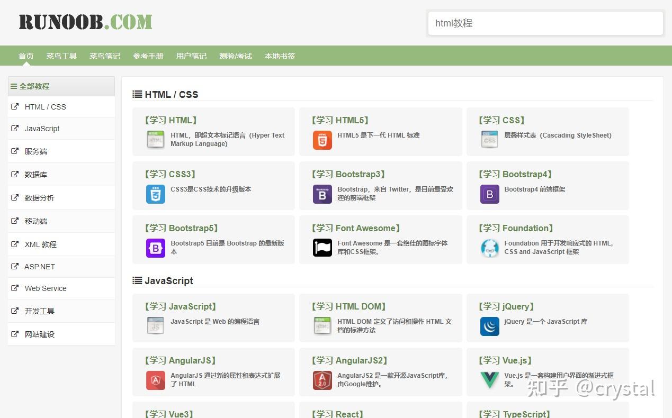The width and height of the screenshot is (672, 418).
Task: Open the 【学习 HTML DOM】 tutorial link
Action: coord(348,306)
